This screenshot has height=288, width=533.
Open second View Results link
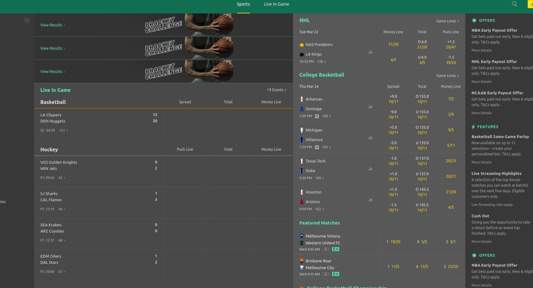tap(53, 48)
